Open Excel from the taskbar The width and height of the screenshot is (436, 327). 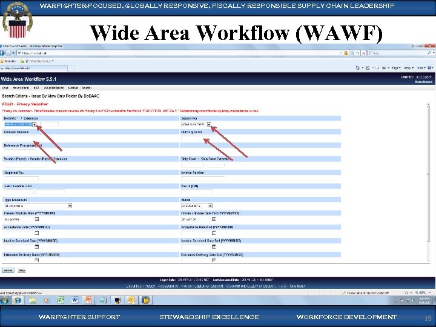pos(61,300)
